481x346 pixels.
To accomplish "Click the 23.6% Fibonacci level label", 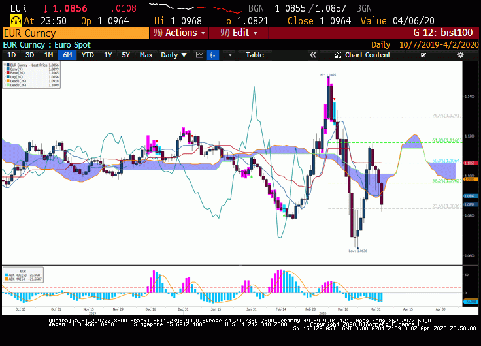I will point(447,206).
